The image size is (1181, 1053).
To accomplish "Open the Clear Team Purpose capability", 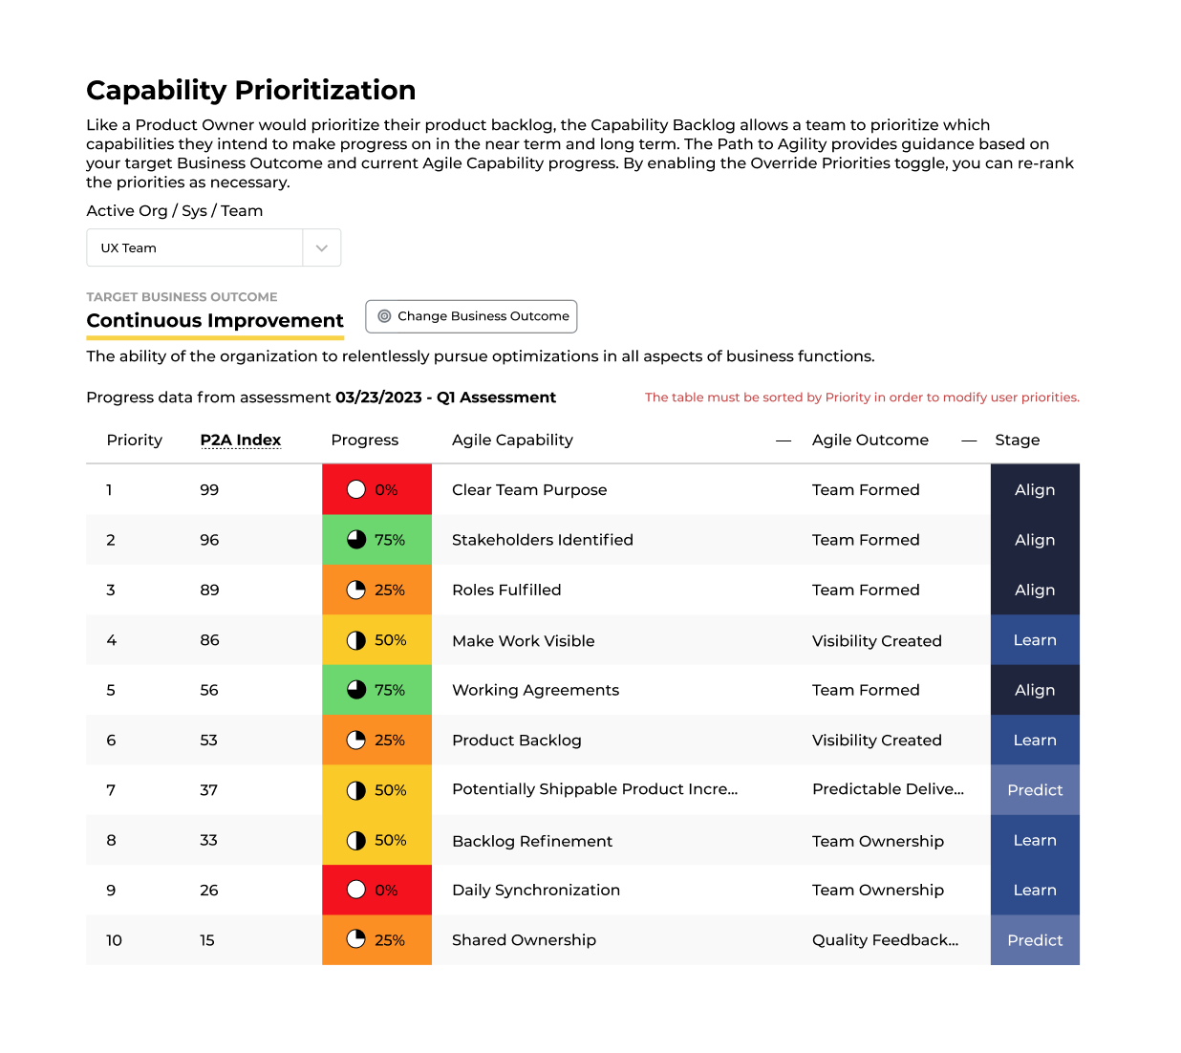I will pyautogui.click(x=529, y=489).
